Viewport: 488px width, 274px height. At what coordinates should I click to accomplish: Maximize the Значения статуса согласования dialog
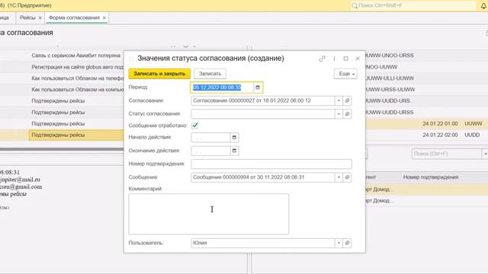(x=345, y=59)
